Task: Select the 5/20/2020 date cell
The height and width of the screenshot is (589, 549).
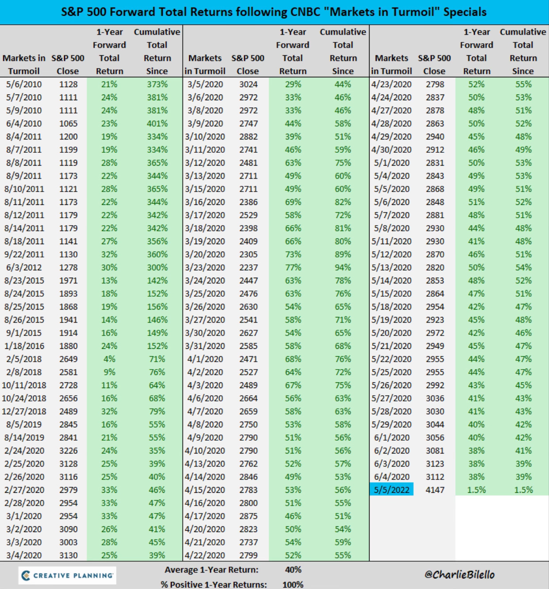Action: 392,333
